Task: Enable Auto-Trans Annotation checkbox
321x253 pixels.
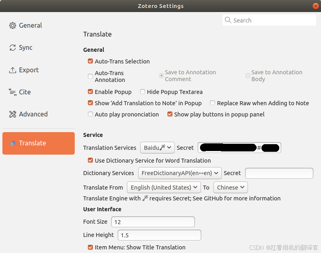Action: [x=90, y=76]
